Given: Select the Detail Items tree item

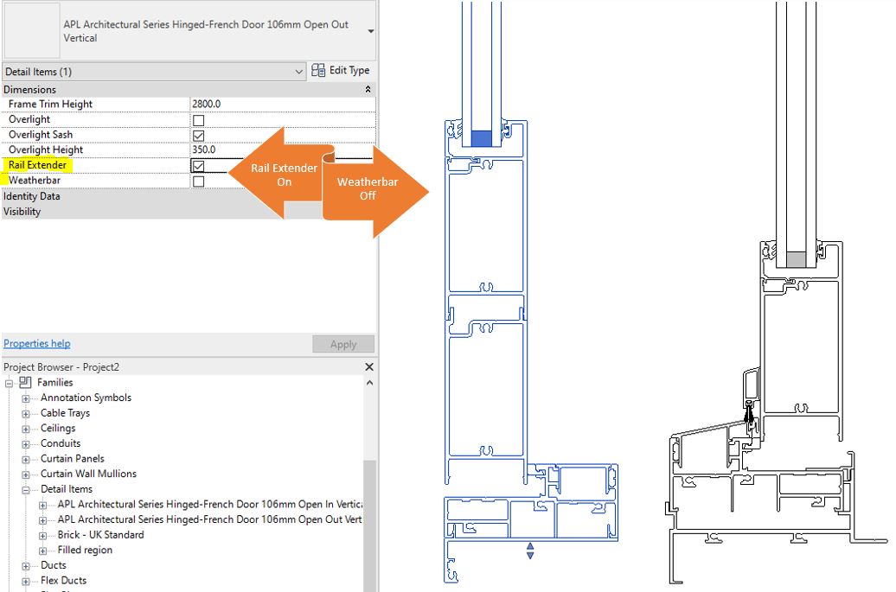Looking at the screenshot, I should click(x=67, y=489).
